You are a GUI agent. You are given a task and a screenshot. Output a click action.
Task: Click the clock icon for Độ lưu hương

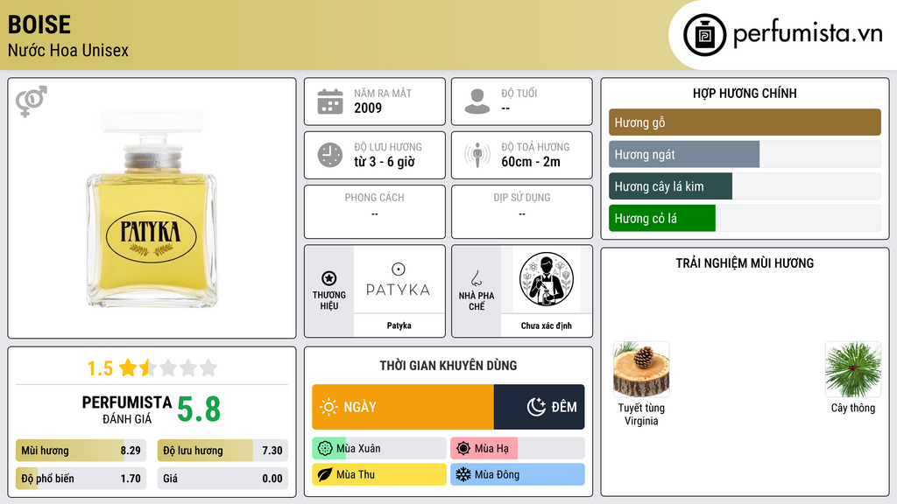click(x=330, y=155)
